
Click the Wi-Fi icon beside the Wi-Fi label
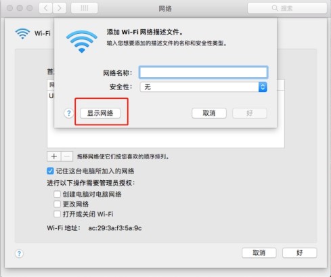pyautogui.click(x=22, y=33)
